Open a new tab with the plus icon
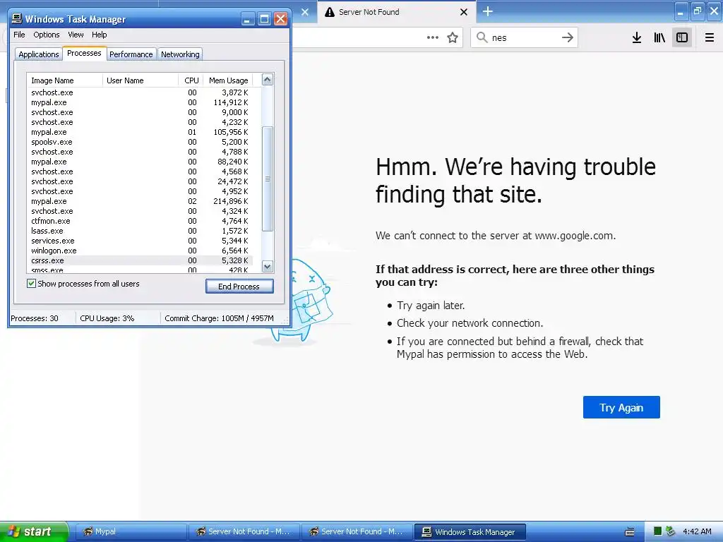Image resolution: width=723 pixels, height=542 pixels. click(488, 11)
